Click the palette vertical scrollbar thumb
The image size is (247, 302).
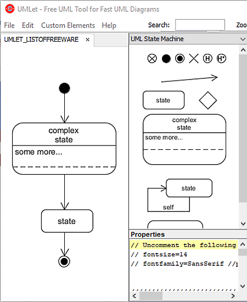click(x=243, y=128)
